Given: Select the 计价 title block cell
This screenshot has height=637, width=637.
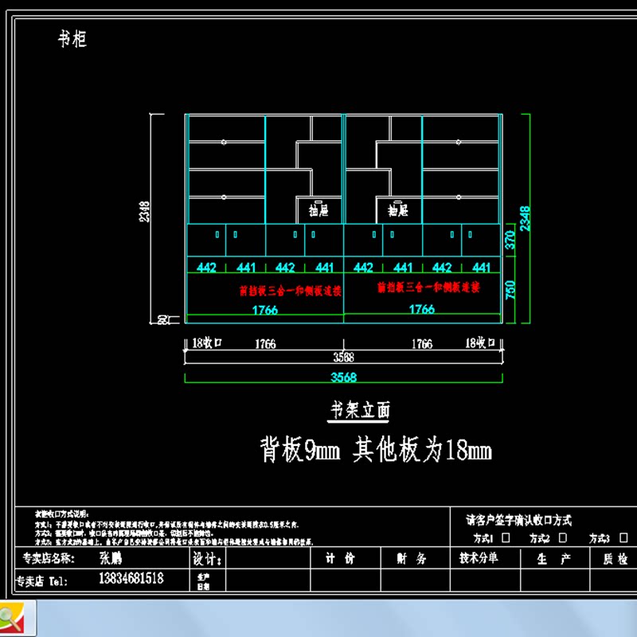Looking at the screenshot, I should coord(339,559).
